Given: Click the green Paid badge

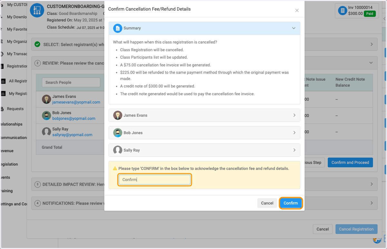Looking at the screenshot, I should (x=370, y=14).
